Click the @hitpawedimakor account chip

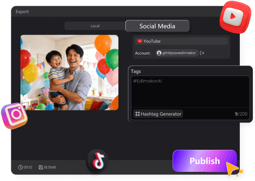click(x=177, y=53)
